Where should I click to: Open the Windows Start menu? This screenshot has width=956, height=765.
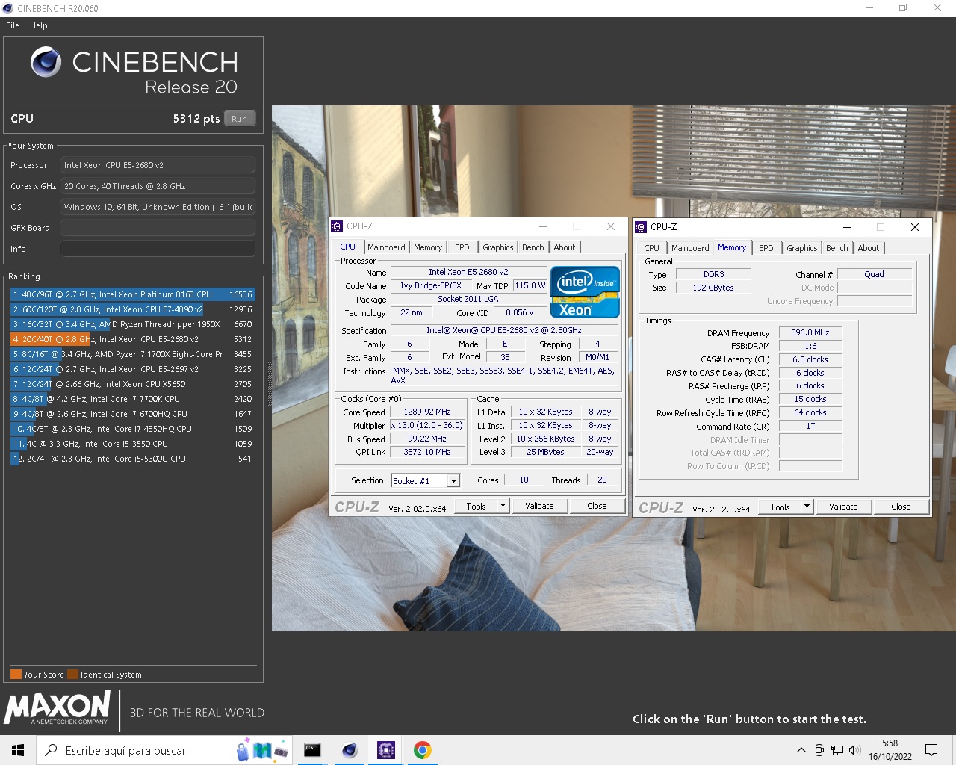tap(18, 750)
